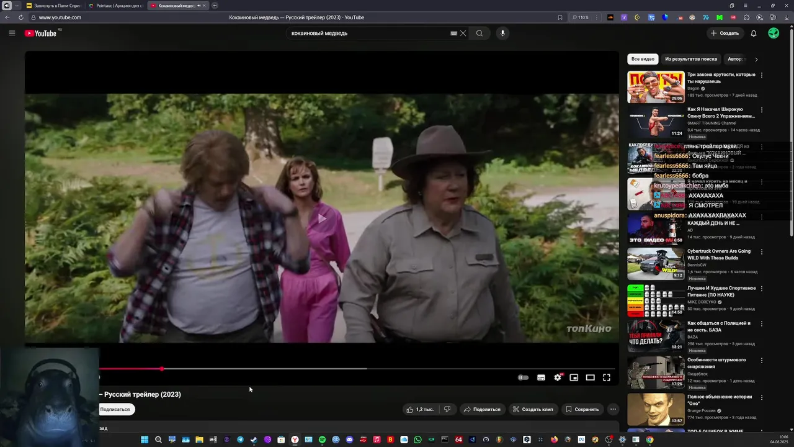Open WhatsApp from the taskbar

(417, 440)
